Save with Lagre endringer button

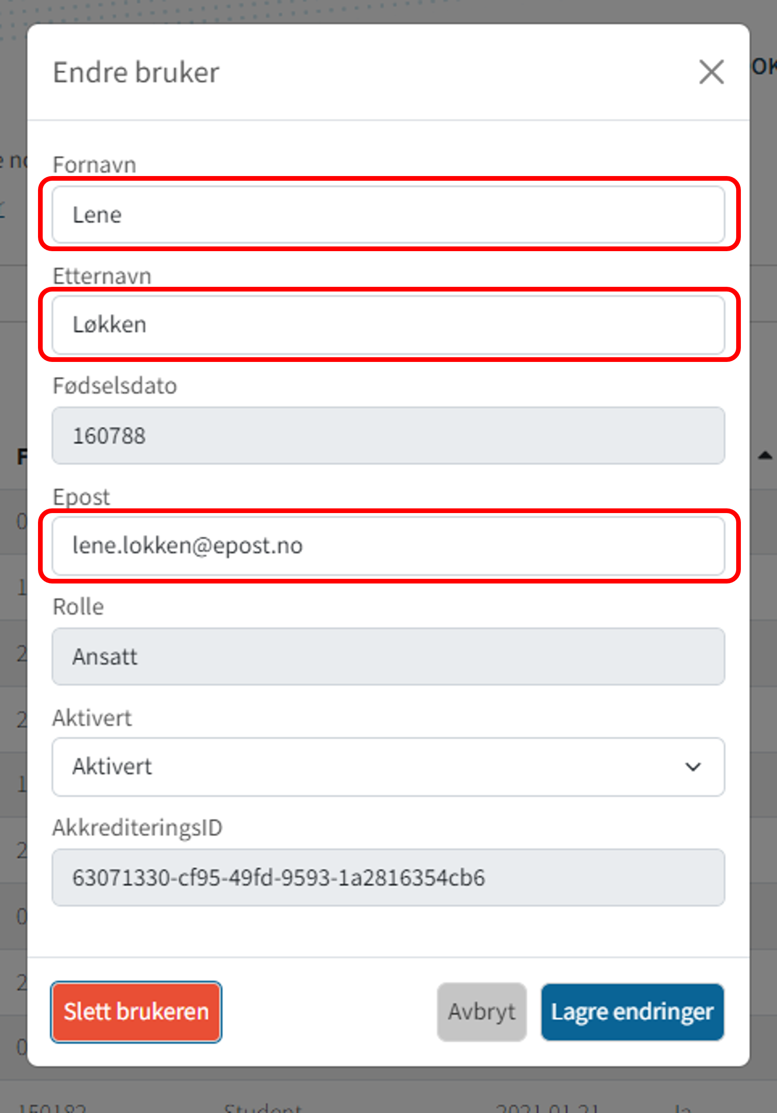pos(632,1012)
